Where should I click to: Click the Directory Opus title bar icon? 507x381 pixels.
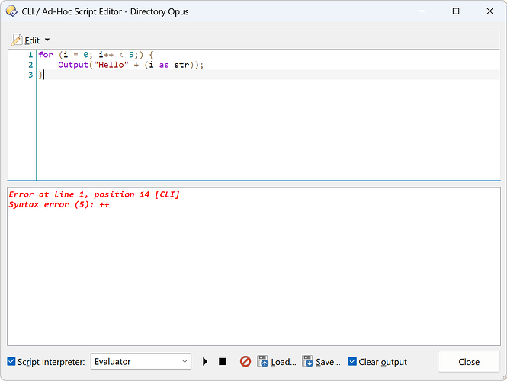11,11
